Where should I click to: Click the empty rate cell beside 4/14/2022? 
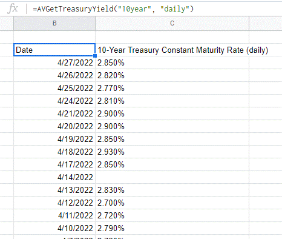(172, 177)
